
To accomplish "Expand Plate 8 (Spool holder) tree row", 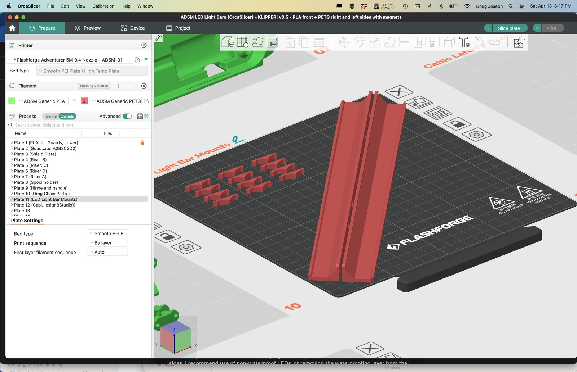I will (x=12, y=182).
